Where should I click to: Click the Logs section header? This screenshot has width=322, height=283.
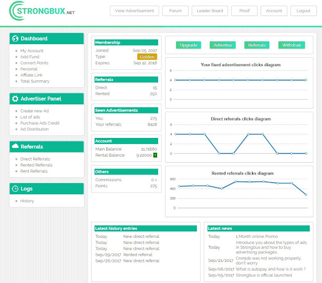[x=47, y=189]
